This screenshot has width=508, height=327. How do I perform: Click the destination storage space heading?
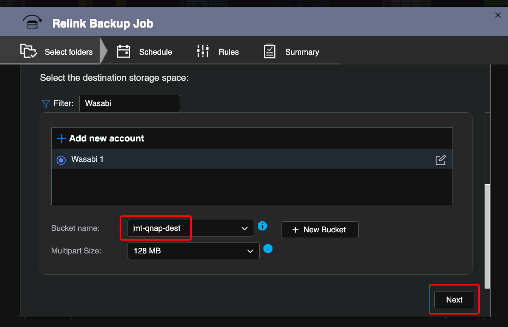point(114,78)
